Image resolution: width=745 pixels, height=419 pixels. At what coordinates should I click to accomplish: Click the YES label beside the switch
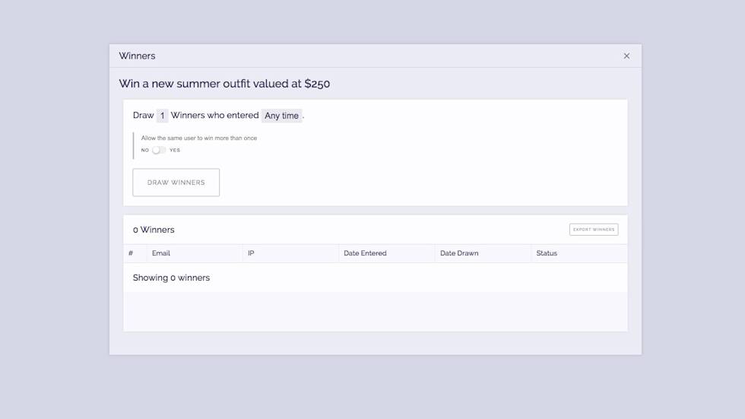point(175,150)
